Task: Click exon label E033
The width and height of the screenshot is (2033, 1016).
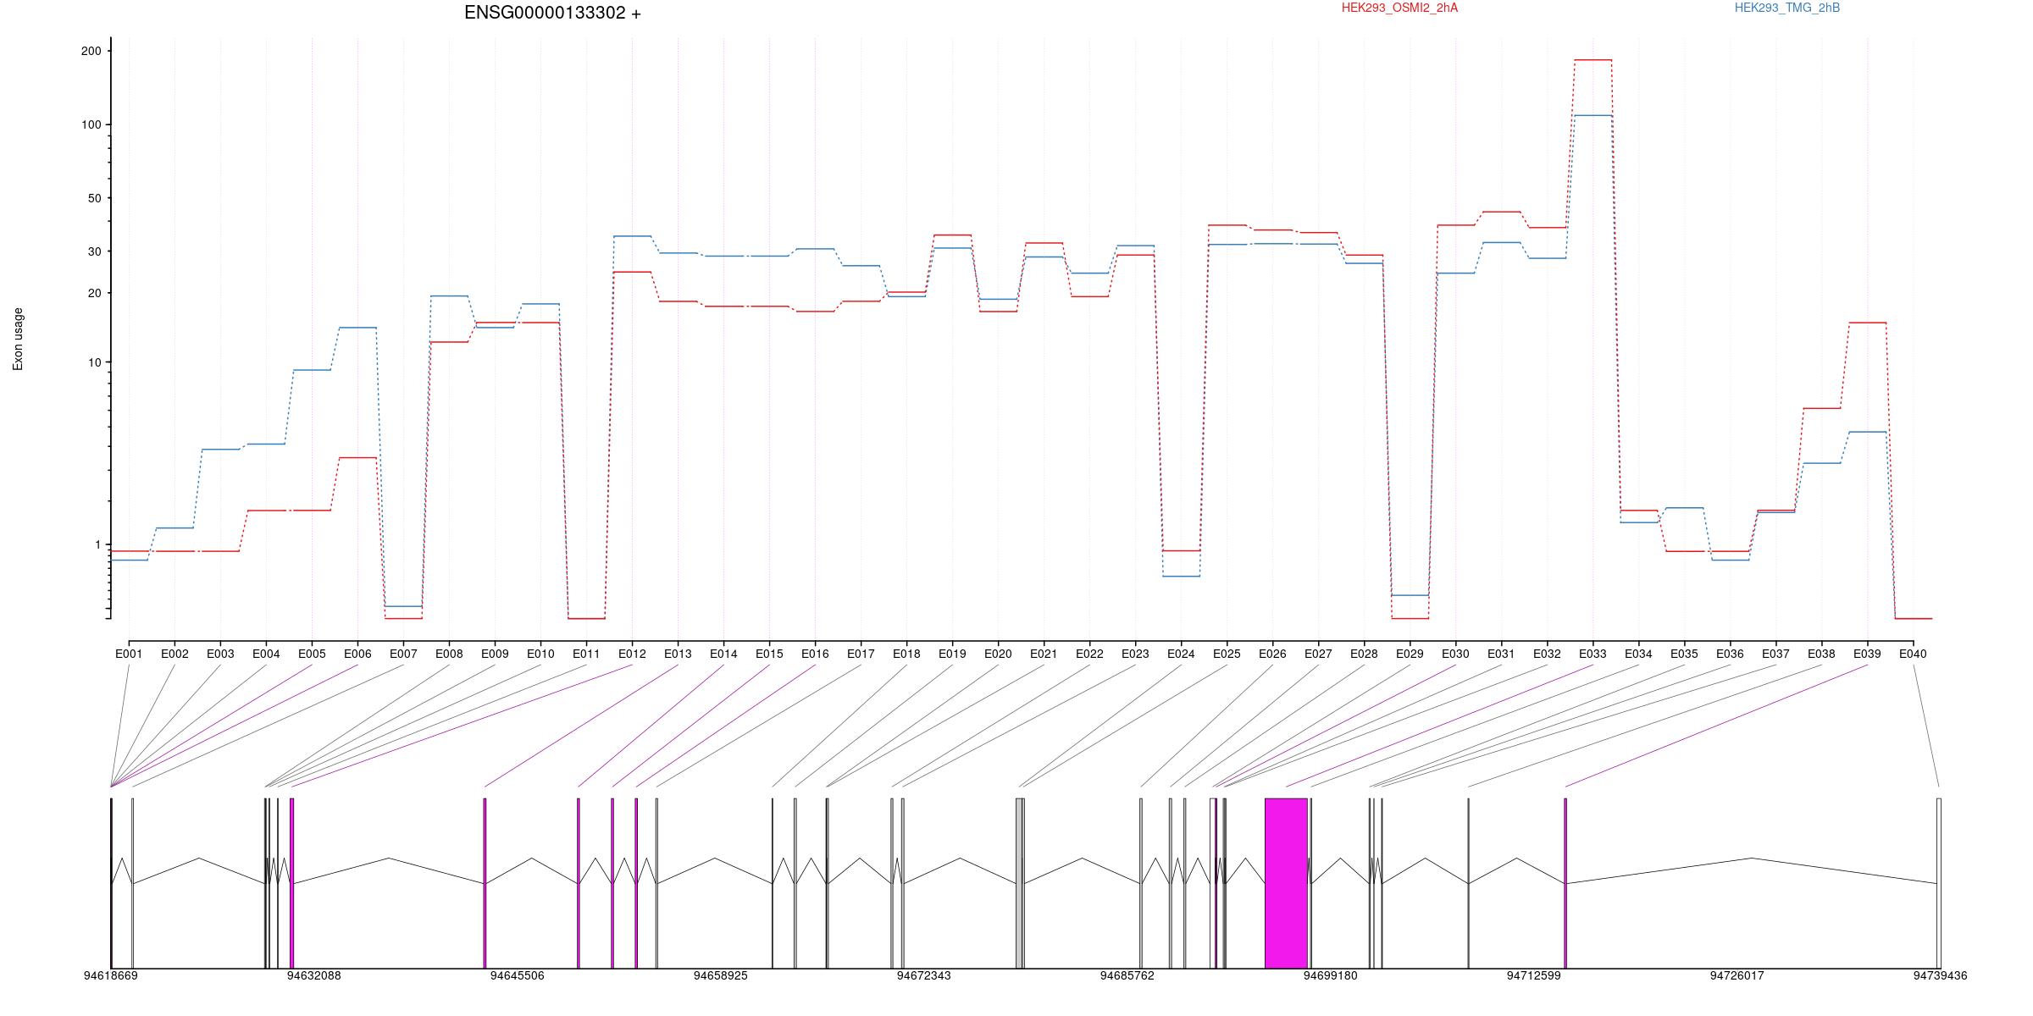Action: point(1593,654)
